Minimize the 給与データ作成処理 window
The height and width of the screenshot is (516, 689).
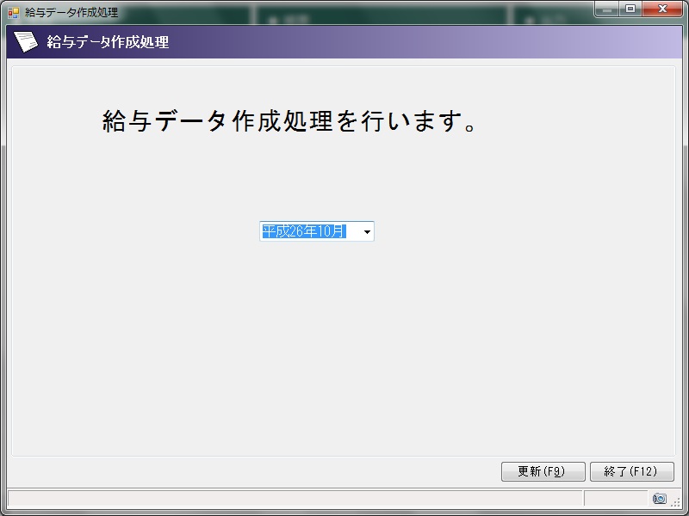click(607, 9)
